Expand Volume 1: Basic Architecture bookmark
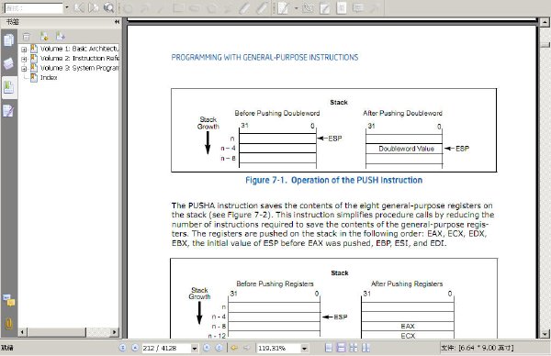 24,50
